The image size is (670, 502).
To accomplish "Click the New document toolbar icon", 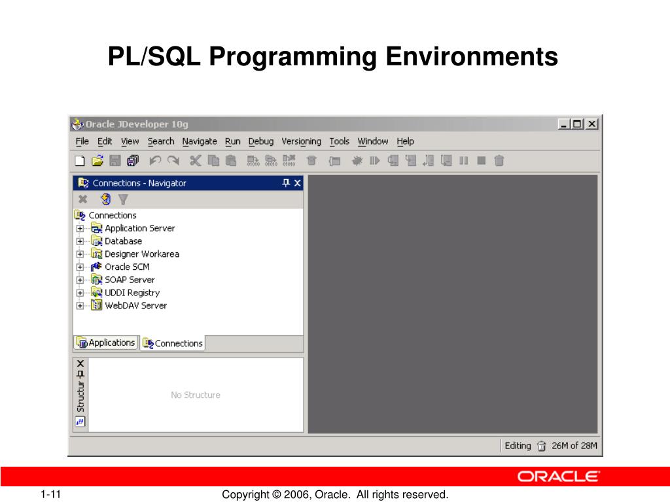I will click(80, 161).
